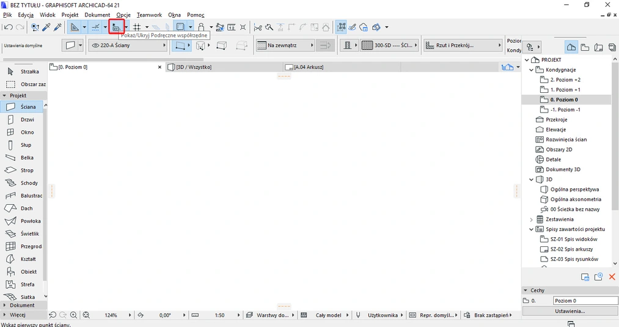The height and width of the screenshot is (327, 619).
Task: Switch navigator to Project Map view
Action: [571, 48]
